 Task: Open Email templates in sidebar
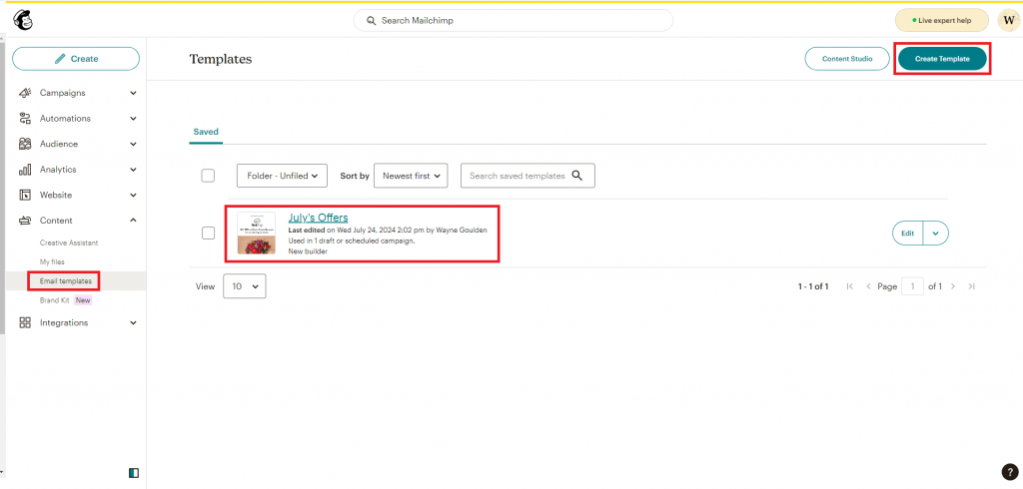coord(65,281)
